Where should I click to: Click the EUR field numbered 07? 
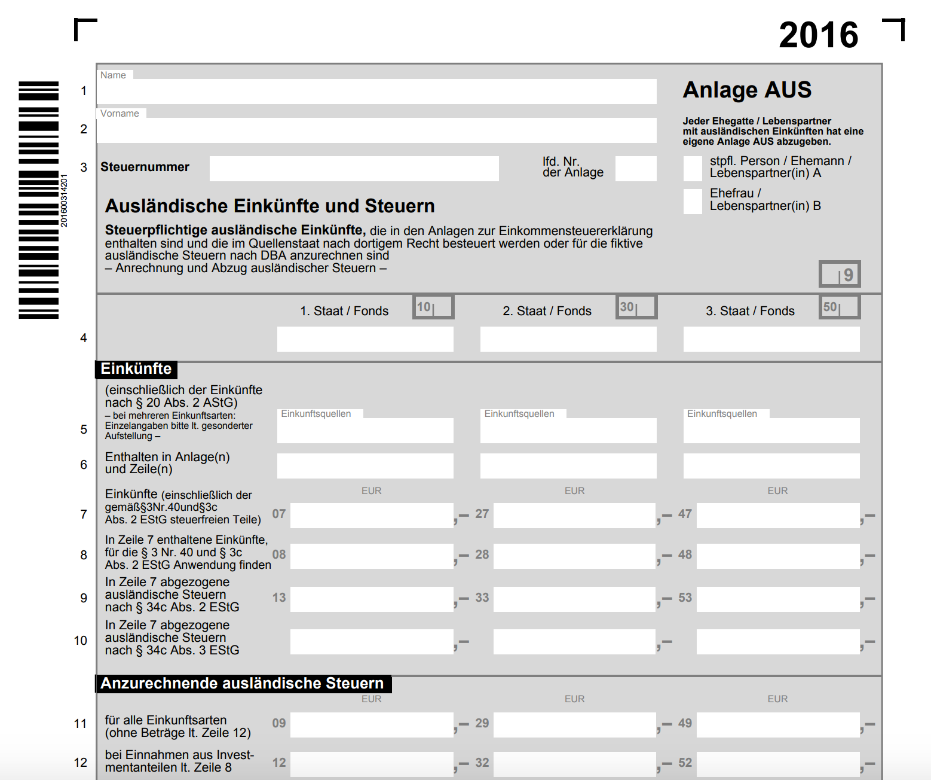coord(372,515)
